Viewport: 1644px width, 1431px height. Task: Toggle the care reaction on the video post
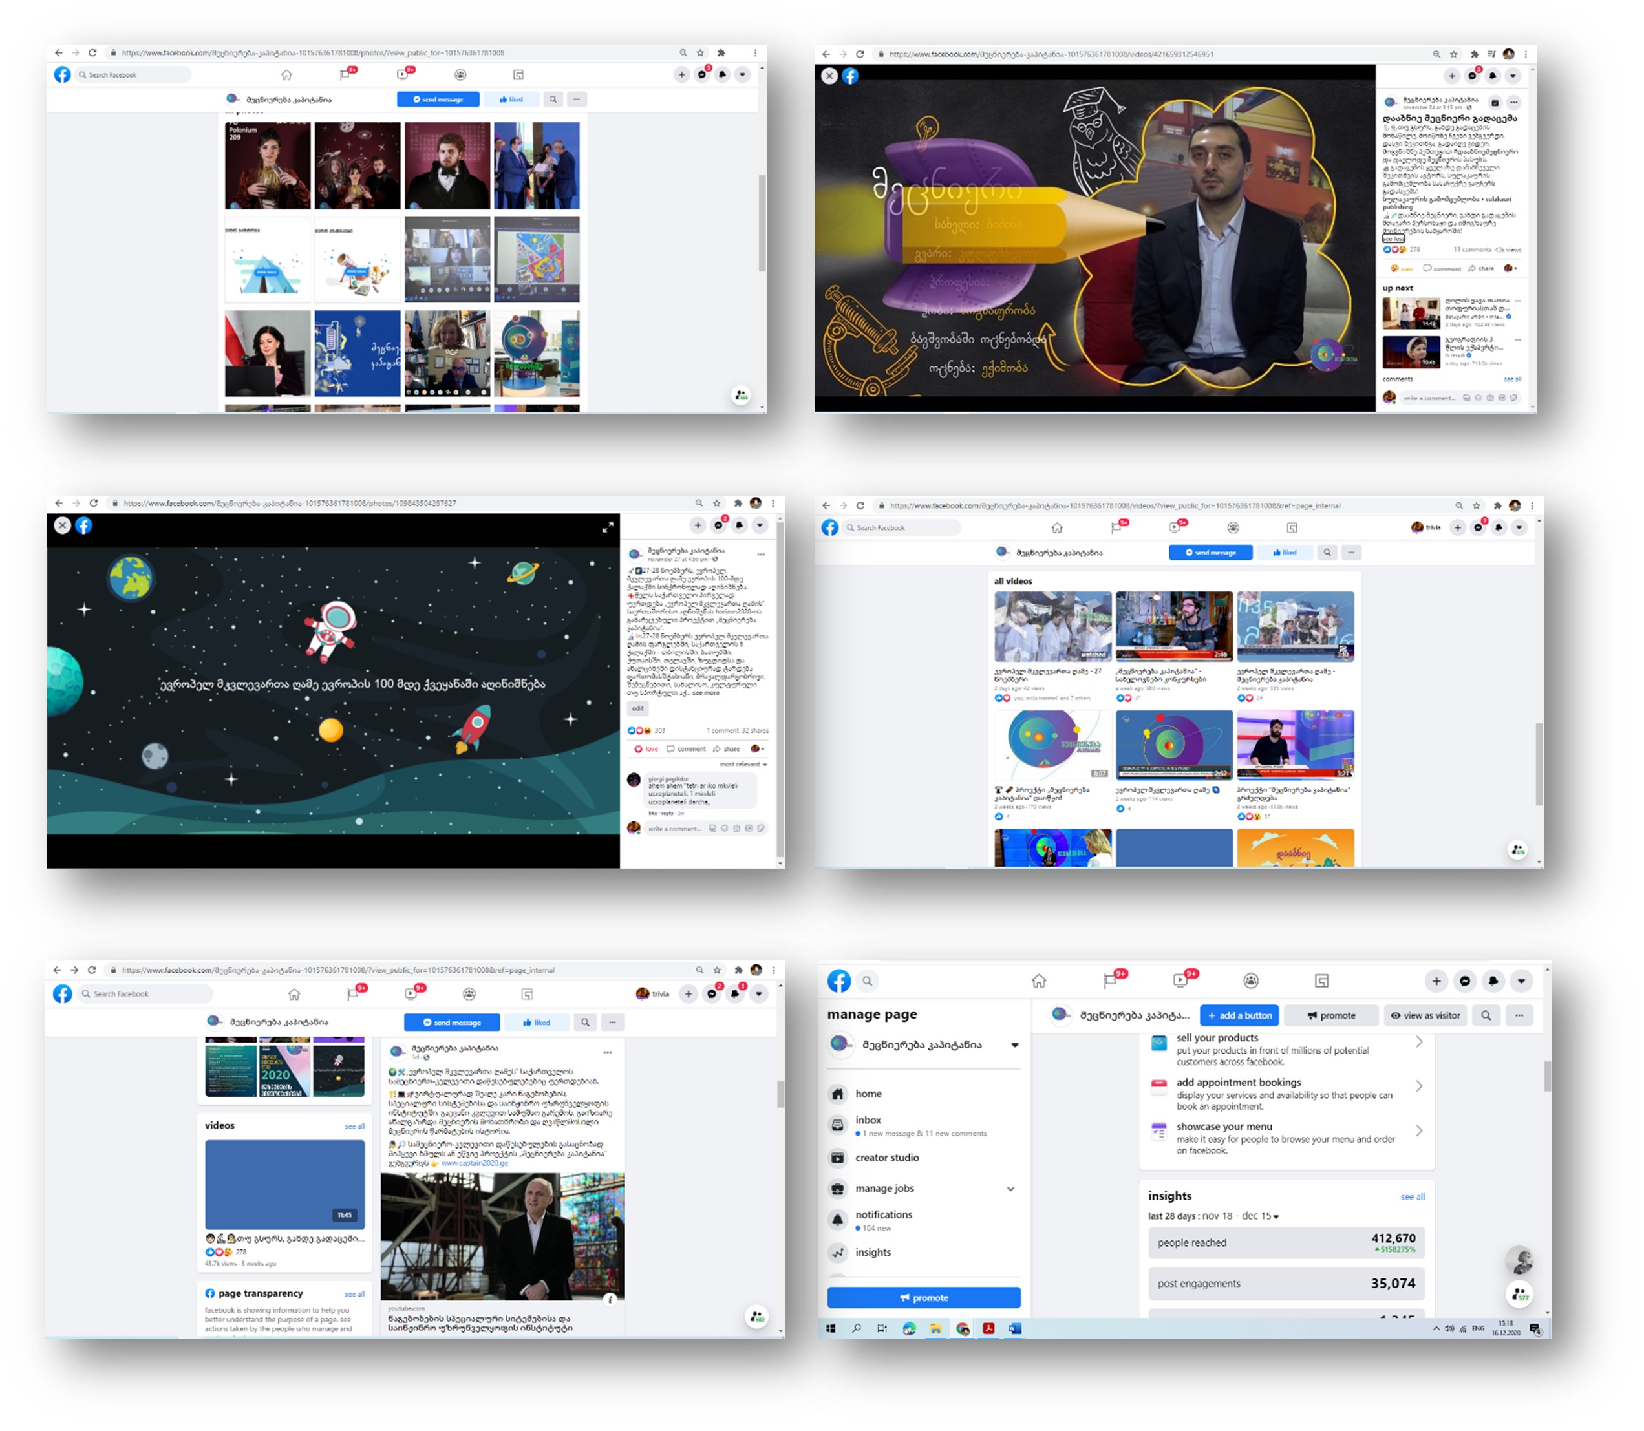[1401, 268]
